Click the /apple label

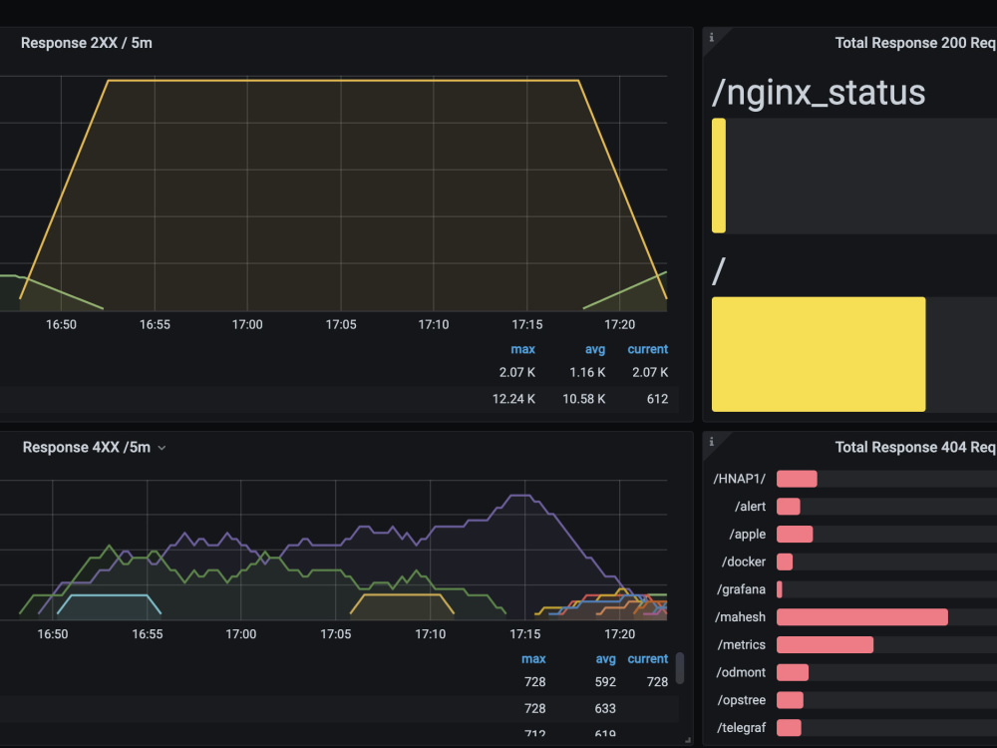[747, 535]
